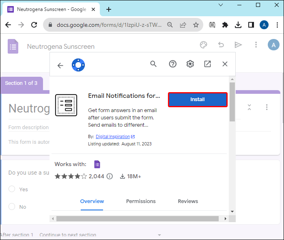
Task: Collapse section with the double-chevron icon
Action: pyautogui.click(x=249, y=107)
